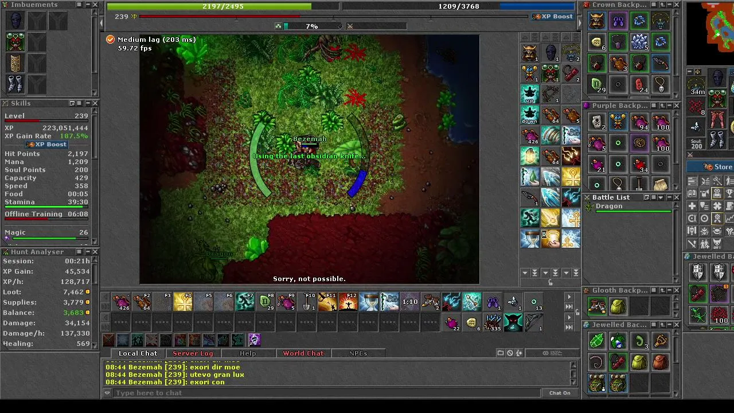Cast the golden ankh spell on F4
This screenshot has width=734, height=413.
click(183, 302)
